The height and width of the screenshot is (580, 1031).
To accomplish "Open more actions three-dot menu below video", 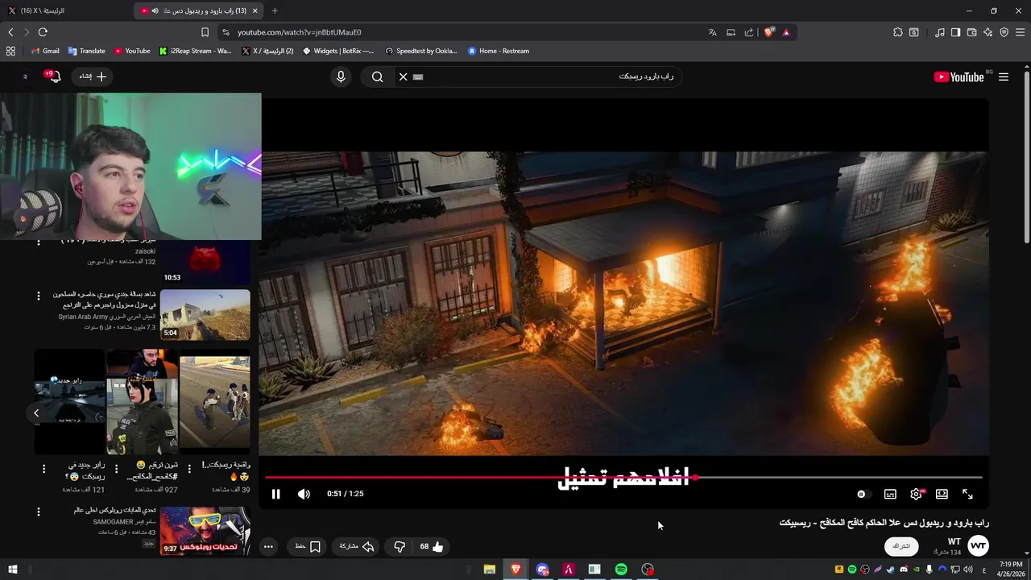I will point(268,546).
